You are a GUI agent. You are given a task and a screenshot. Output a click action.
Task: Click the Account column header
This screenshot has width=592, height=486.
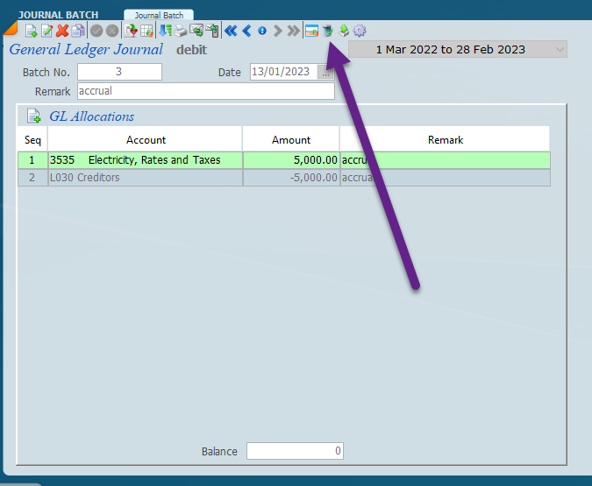pyautogui.click(x=146, y=139)
